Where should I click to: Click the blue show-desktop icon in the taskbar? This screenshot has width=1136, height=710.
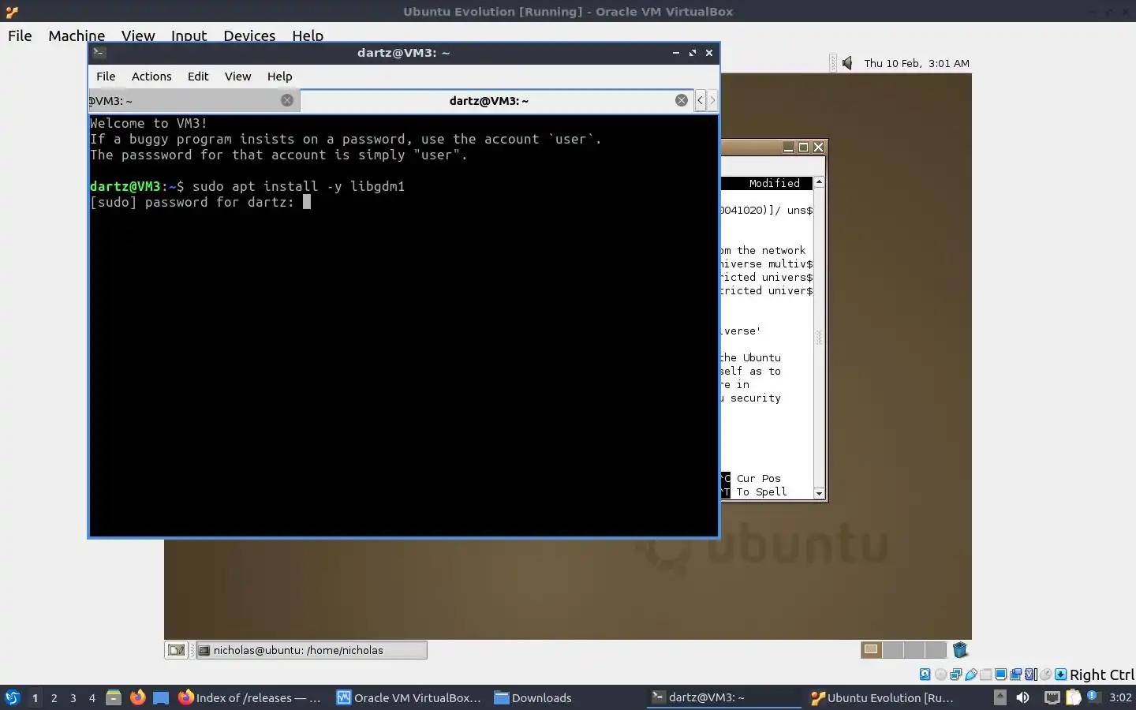click(161, 697)
